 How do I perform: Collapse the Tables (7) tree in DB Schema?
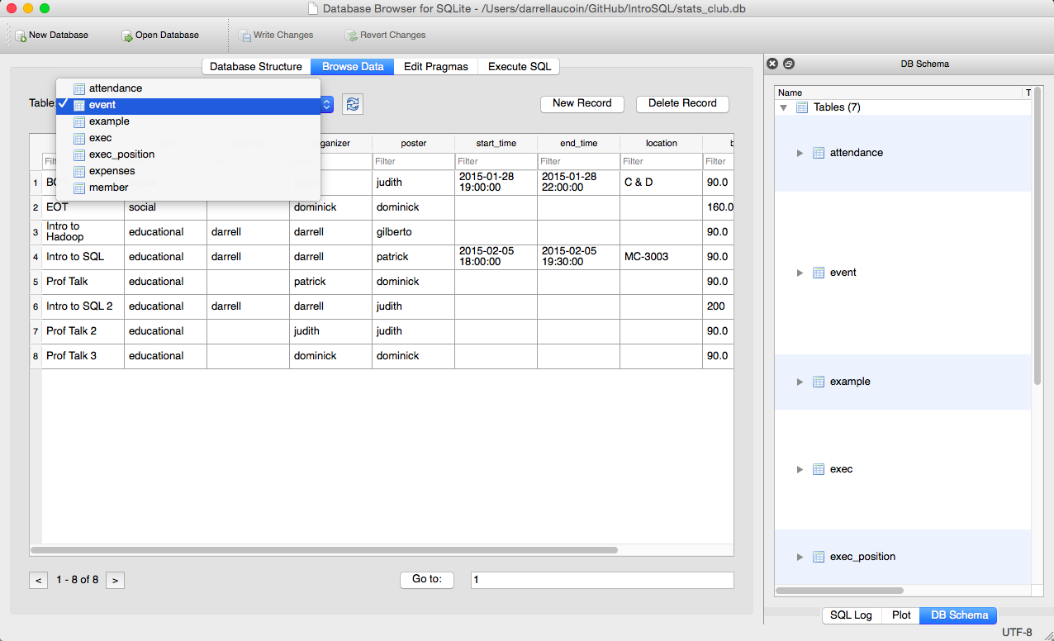783,107
